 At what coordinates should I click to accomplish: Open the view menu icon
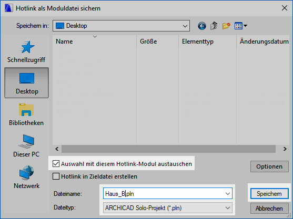[241, 26]
